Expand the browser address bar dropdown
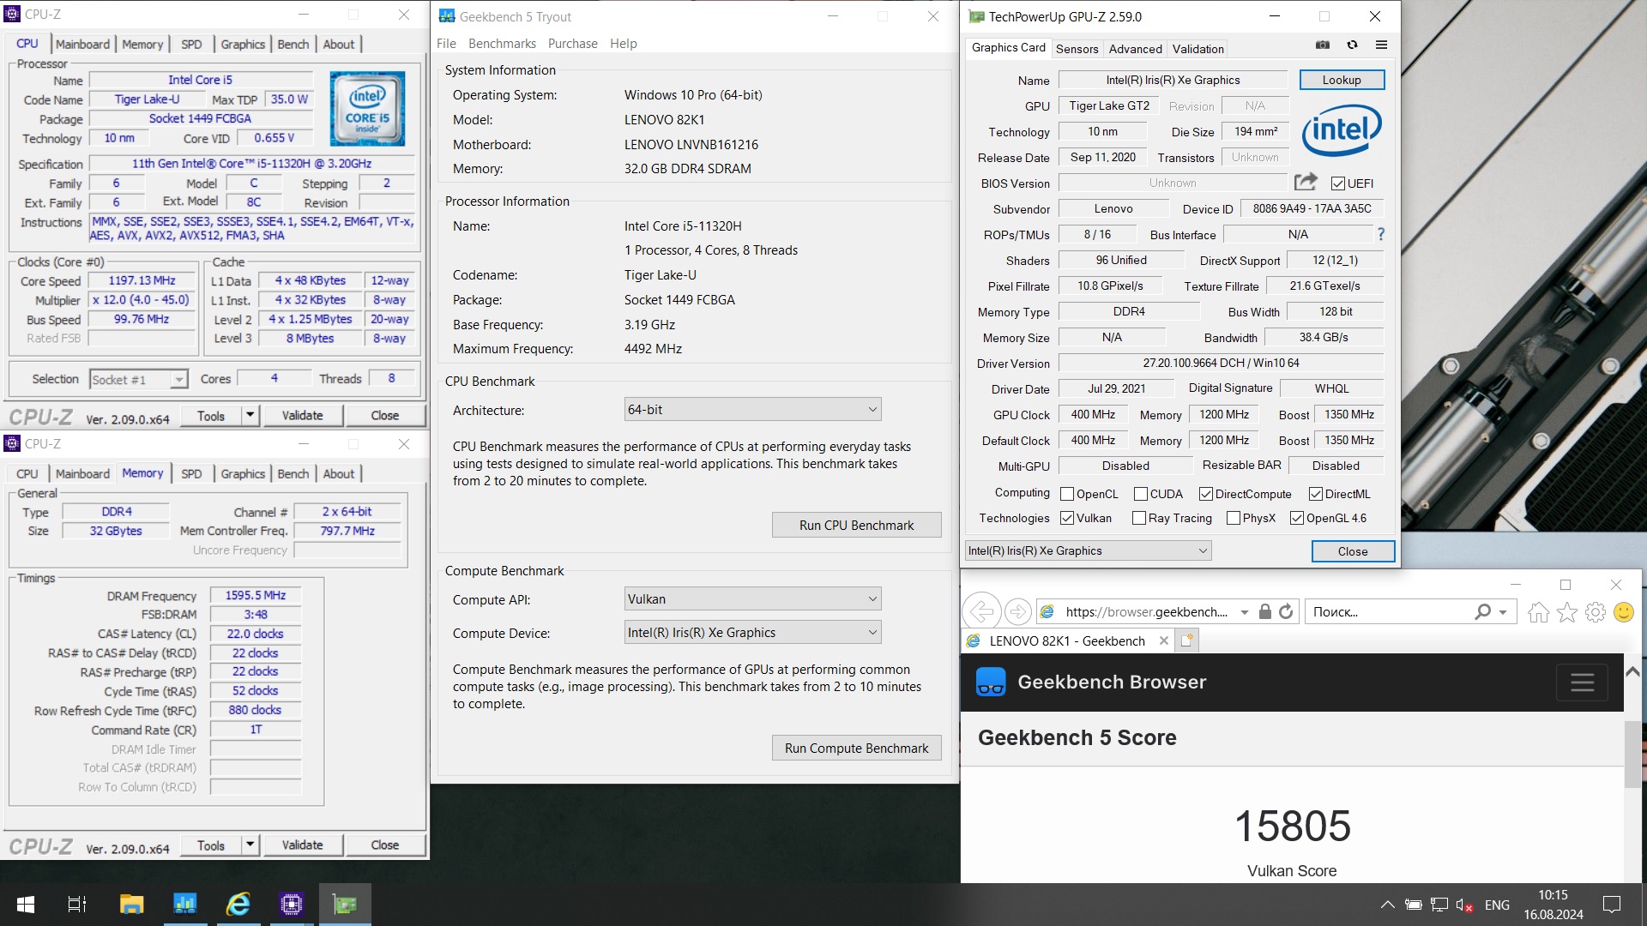 point(1244,612)
